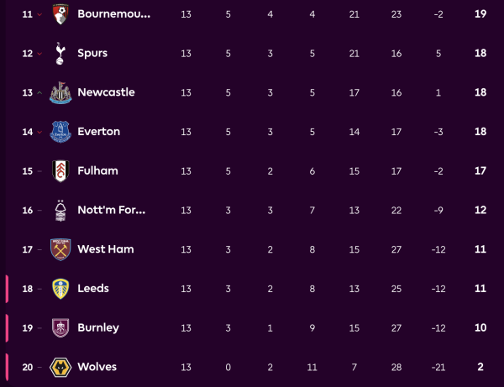The width and height of the screenshot is (504, 387).
Task: Click the Bournemouth club badge
Action: 60,13
